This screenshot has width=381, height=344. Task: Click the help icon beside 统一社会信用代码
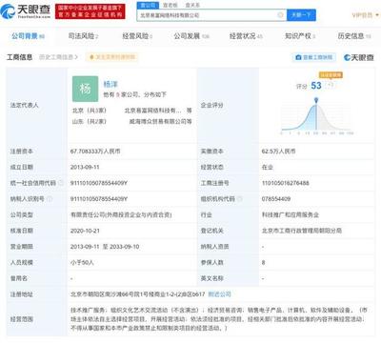60,183
